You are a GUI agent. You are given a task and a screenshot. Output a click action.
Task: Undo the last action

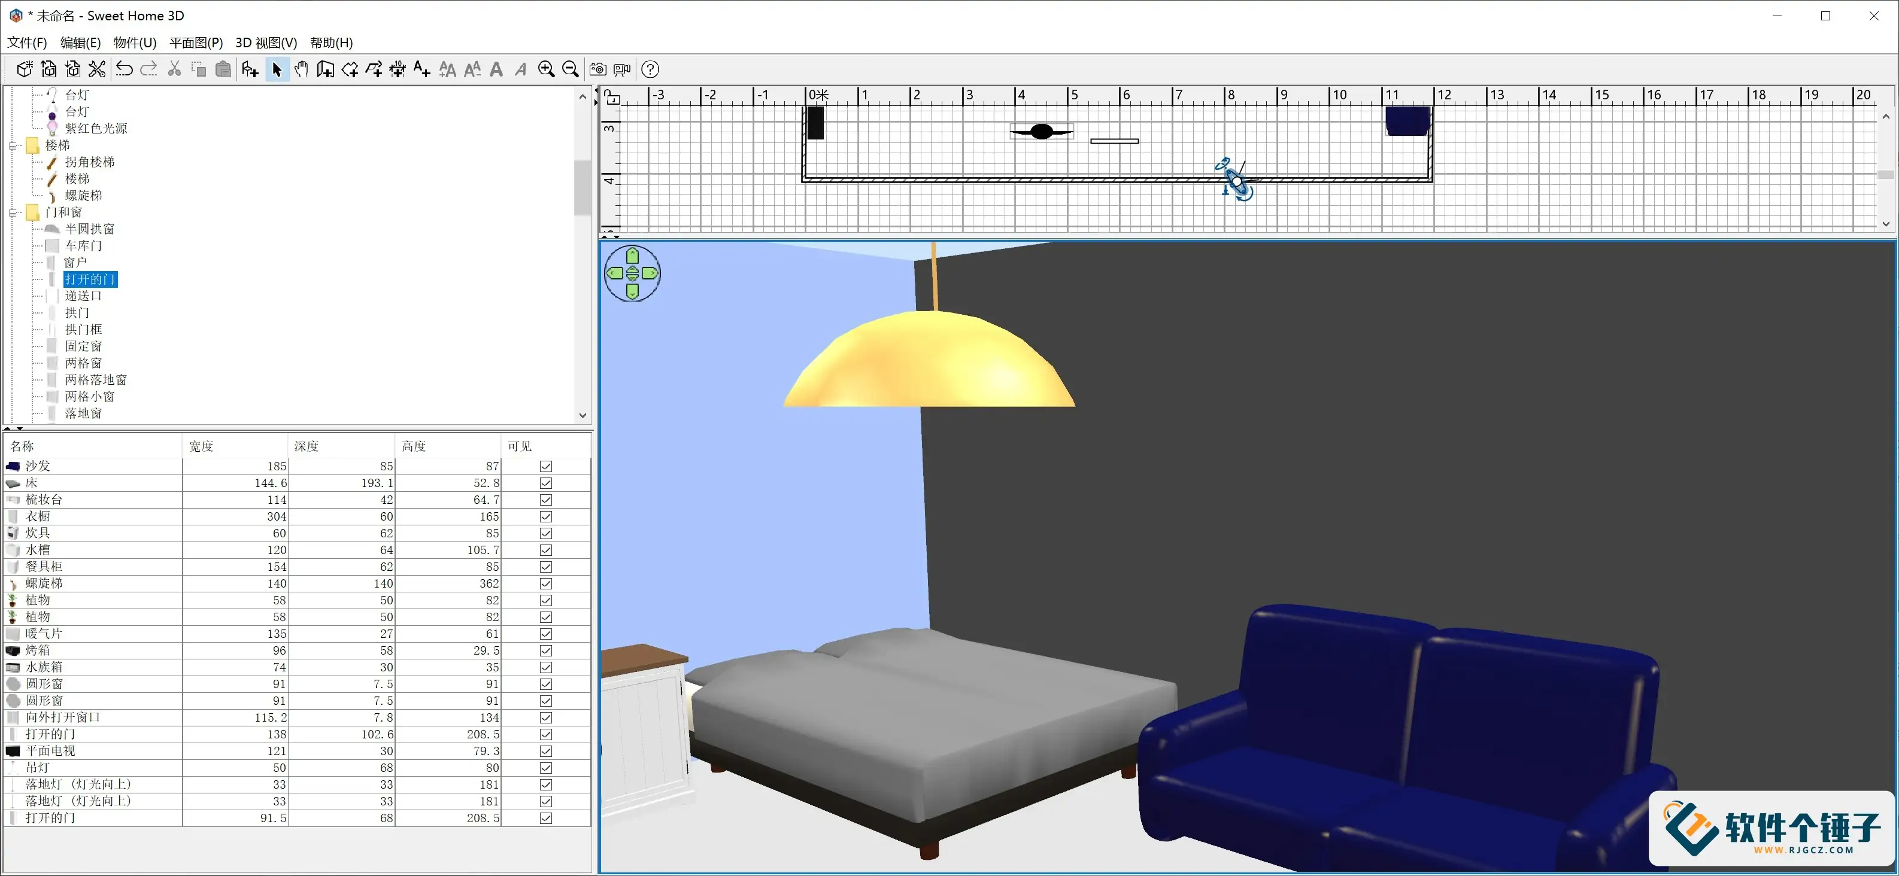[124, 69]
